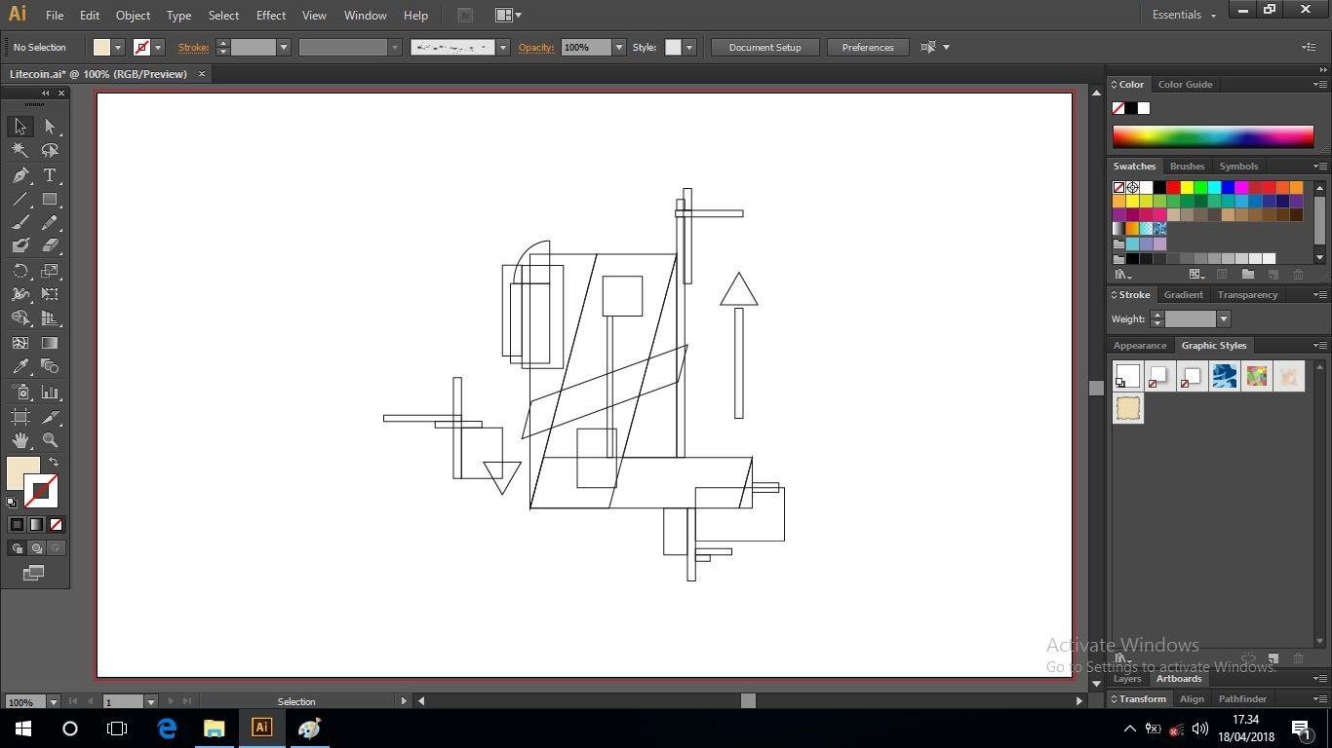Viewport: 1332px width, 748px height.
Task: Open the stroke color dropdown in control bar
Action: [x=158, y=47]
